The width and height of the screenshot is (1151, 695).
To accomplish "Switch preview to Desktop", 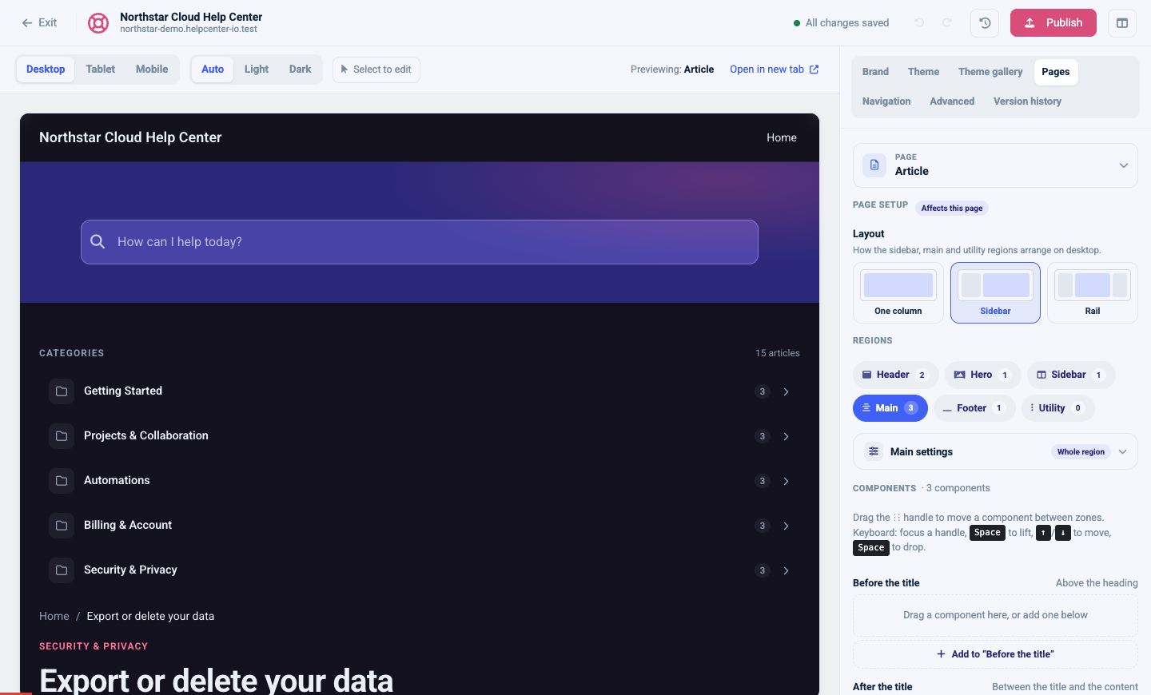I will [46, 69].
